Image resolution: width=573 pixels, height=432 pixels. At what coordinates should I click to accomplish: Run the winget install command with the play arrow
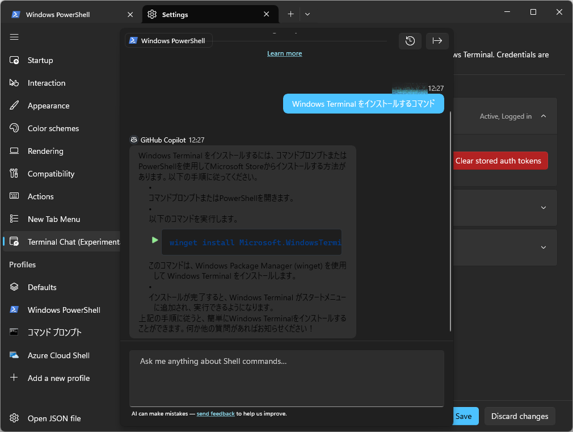pos(154,240)
